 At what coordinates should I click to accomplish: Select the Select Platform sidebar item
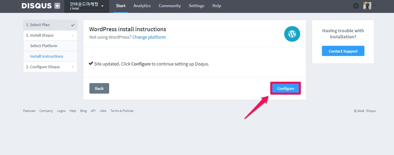click(44, 46)
